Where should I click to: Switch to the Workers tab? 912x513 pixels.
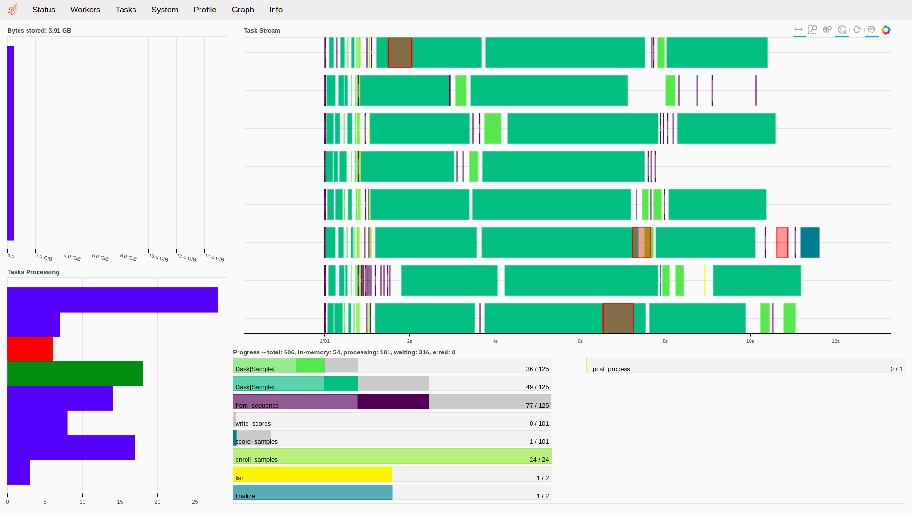point(85,9)
